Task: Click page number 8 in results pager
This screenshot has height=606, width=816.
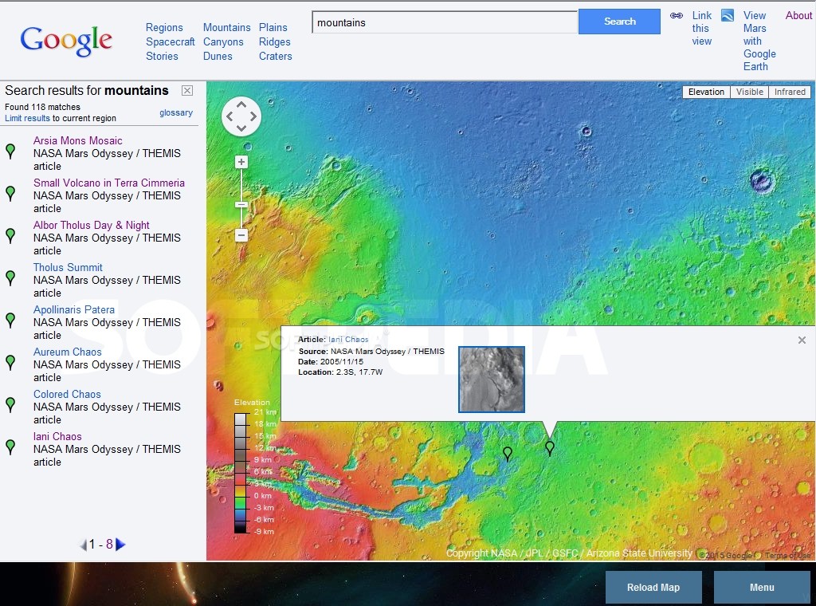Action: pyautogui.click(x=109, y=545)
